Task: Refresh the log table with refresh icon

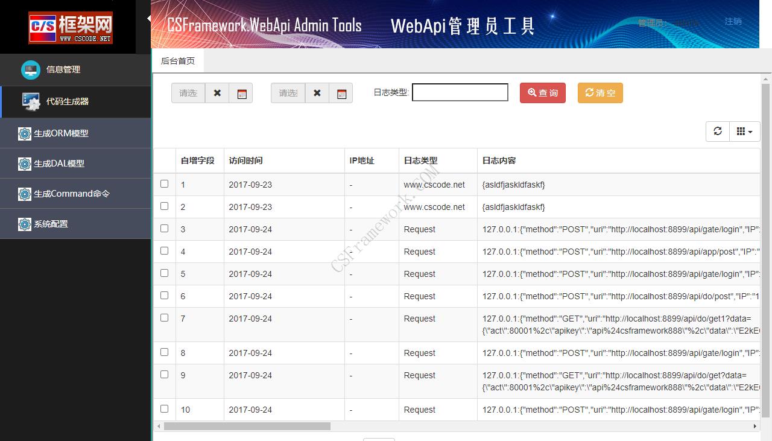Action: coord(717,132)
